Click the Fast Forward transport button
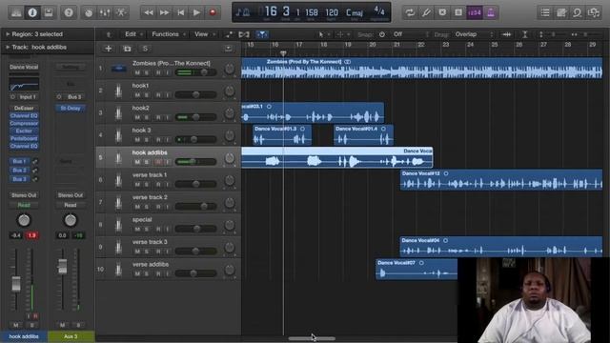This screenshot has width=610, height=343. click(x=165, y=12)
